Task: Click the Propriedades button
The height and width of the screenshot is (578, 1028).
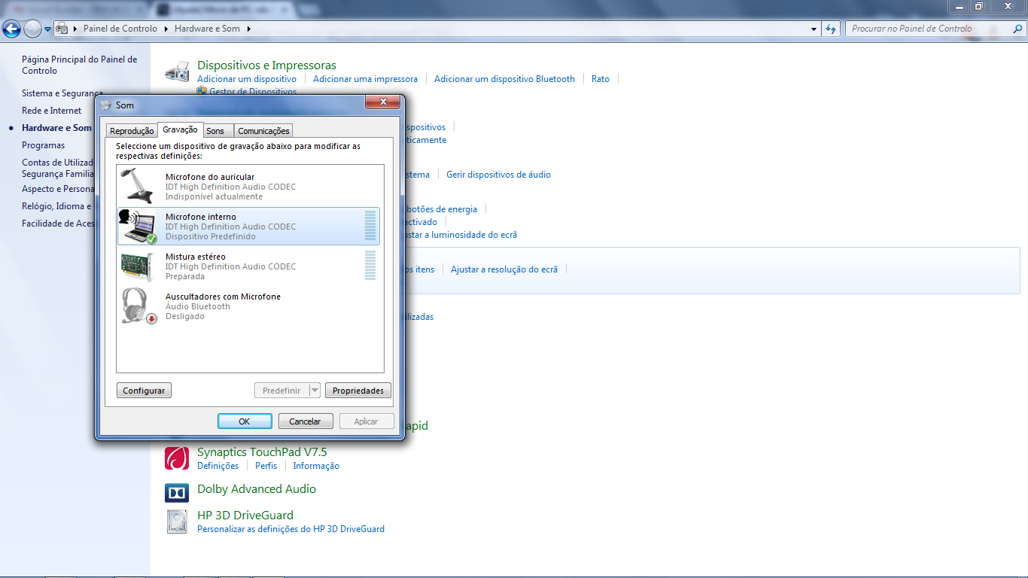Action: [x=358, y=391]
